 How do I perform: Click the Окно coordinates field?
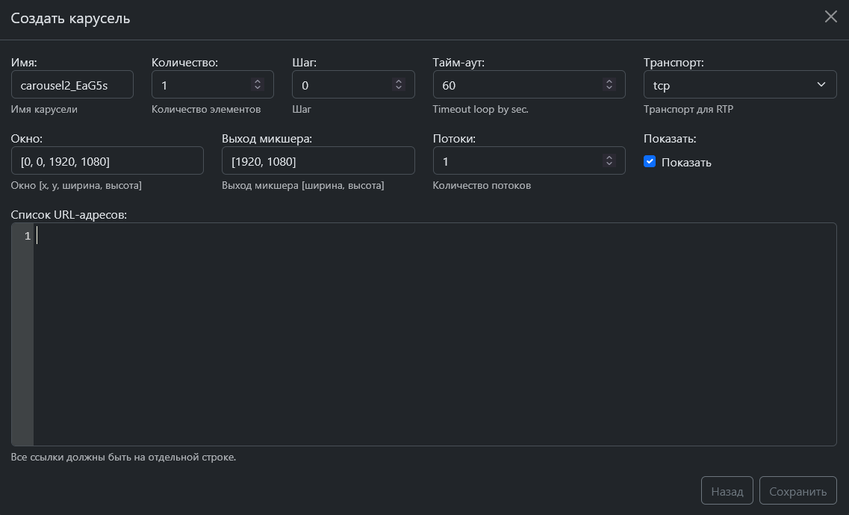[x=107, y=161]
